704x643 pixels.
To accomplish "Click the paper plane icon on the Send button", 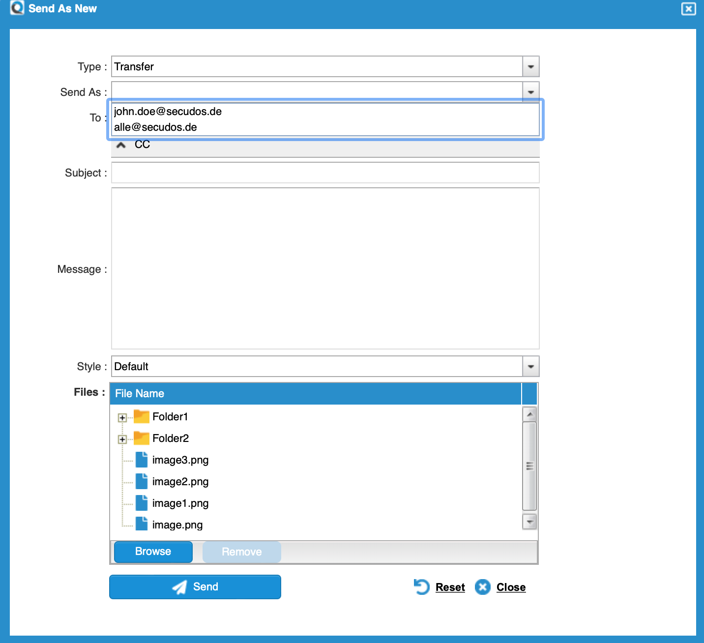I will (179, 586).
